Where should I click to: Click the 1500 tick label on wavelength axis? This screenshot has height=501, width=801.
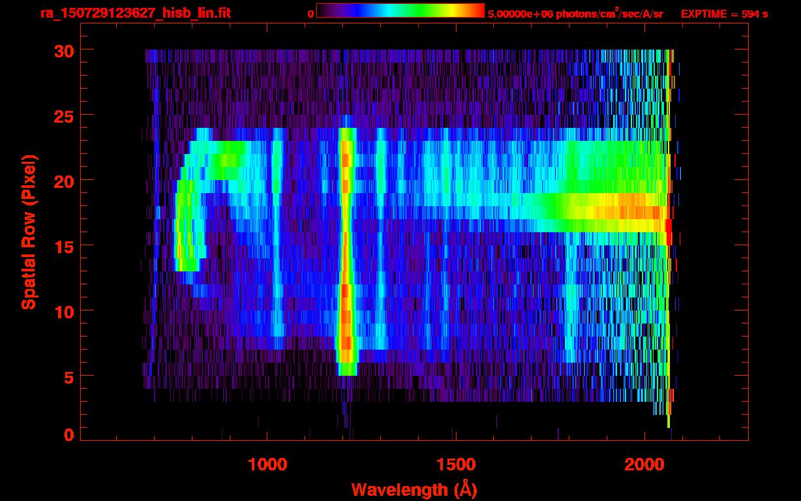tap(455, 464)
